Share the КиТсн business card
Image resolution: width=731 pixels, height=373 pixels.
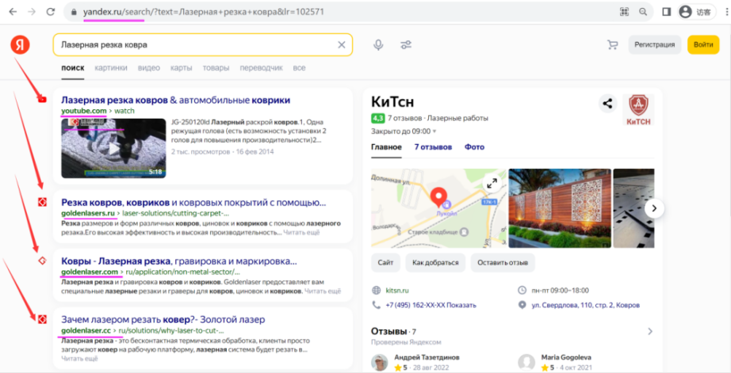[607, 103]
